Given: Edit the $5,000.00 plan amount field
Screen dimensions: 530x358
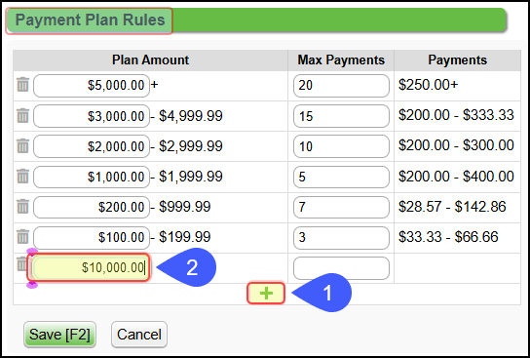Looking at the screenshot, I should (x=92, y=86).
